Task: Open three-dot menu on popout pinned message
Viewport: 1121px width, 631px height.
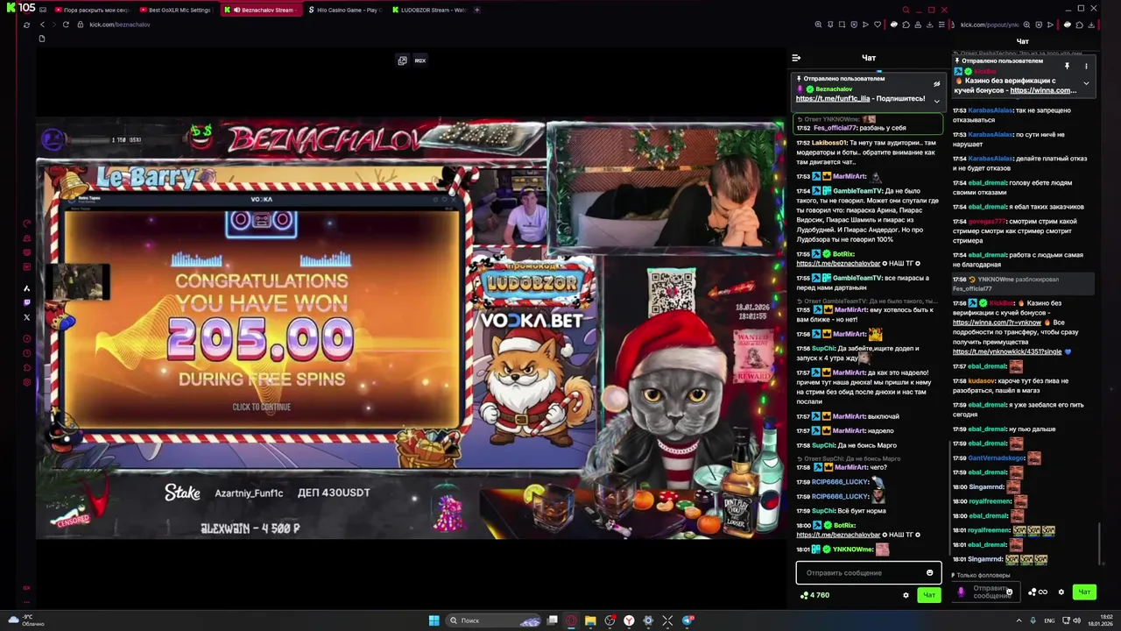Action: tap(1086, 67)
